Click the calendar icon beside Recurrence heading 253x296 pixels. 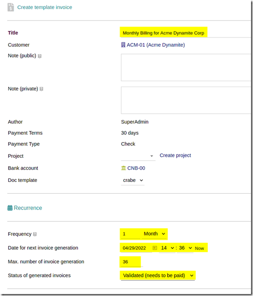pos(10,208)
